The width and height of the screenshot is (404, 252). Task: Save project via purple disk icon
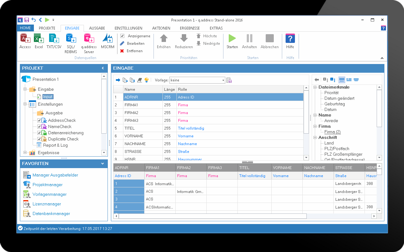27,20
